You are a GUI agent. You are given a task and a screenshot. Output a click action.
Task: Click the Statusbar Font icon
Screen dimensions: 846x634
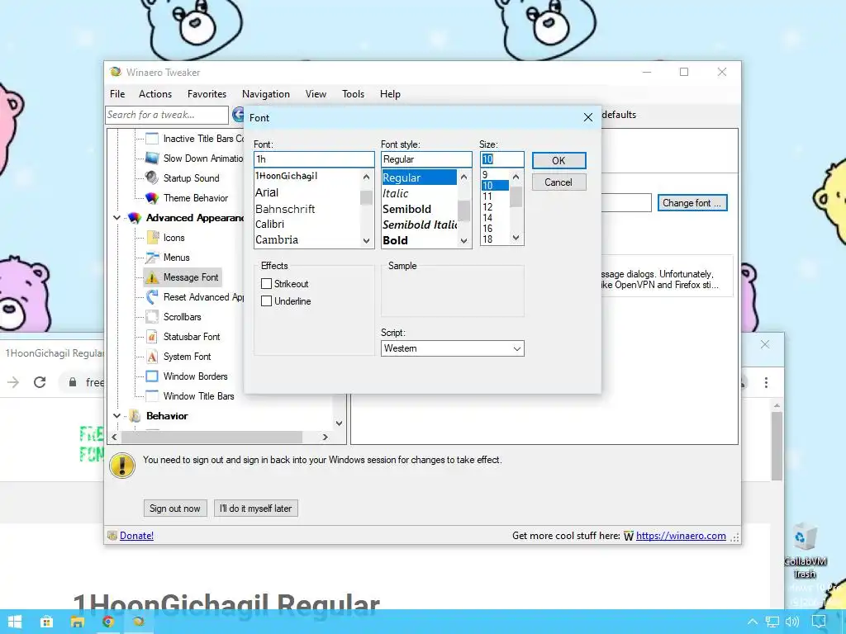152,337
